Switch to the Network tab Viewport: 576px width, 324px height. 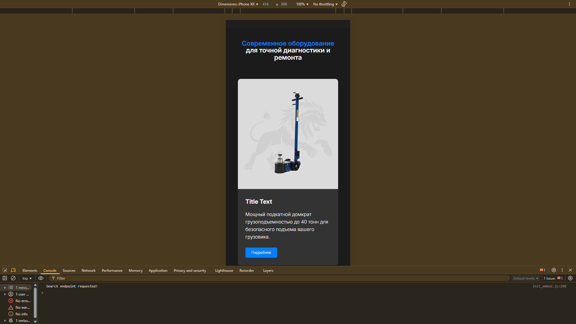coord(88,271)
